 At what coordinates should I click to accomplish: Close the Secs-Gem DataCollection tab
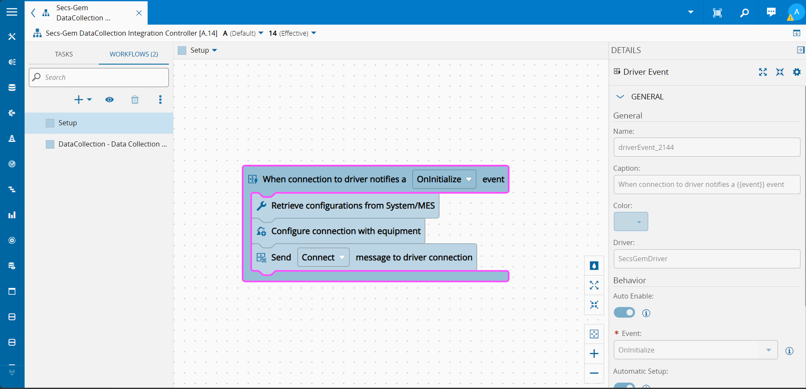pyautogui.click(x=139, y=13)
